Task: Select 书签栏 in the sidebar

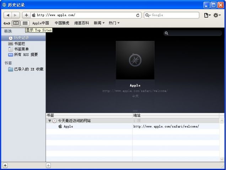Action: coord(21,44)
